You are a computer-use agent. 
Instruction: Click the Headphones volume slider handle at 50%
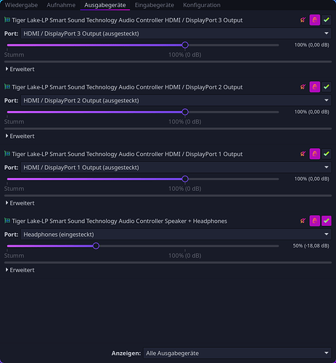click(x=96, y=246)
